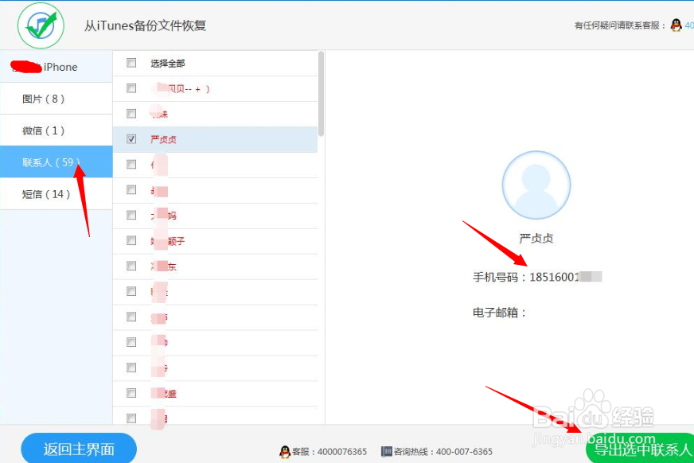Tick the 选择全部 select-all checkbox
Image resolution: width=694 pixels, height=463 pixels.
click(131, 63)
